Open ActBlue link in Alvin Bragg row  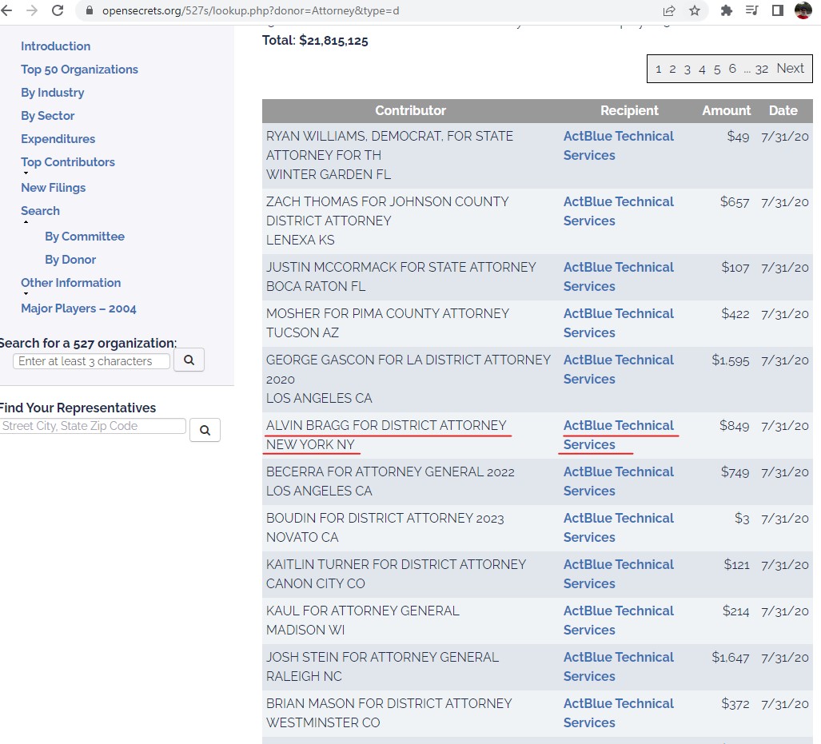coord(619,435)
